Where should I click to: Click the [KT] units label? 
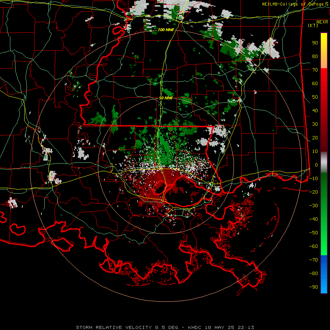[313, 25]
